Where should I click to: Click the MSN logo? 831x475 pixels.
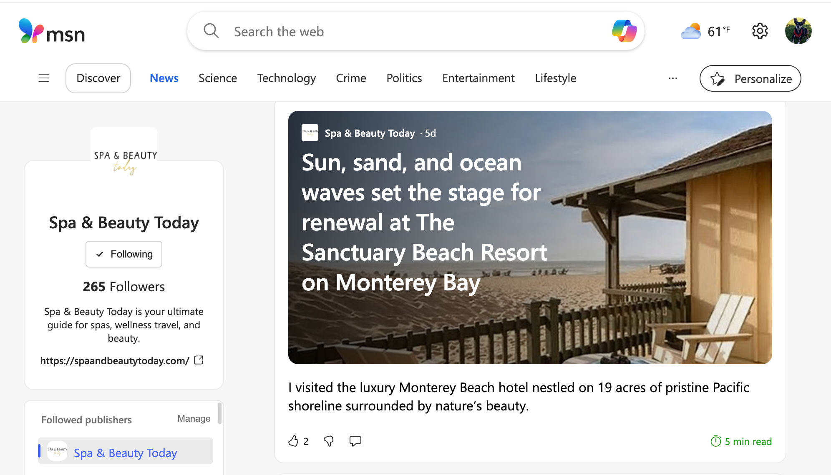coord(52,32)
